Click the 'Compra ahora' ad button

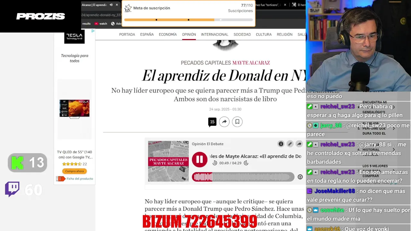[74, 171]
